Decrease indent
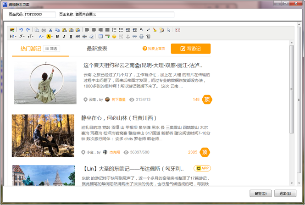Image resolution: width=305 pixels, height=205 pixels. [134, 30]
